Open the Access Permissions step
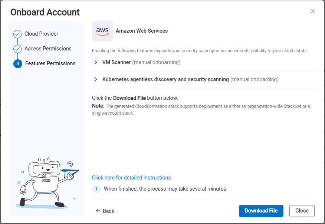Screen dimensions: 325x224 click(x=48, y=49)
